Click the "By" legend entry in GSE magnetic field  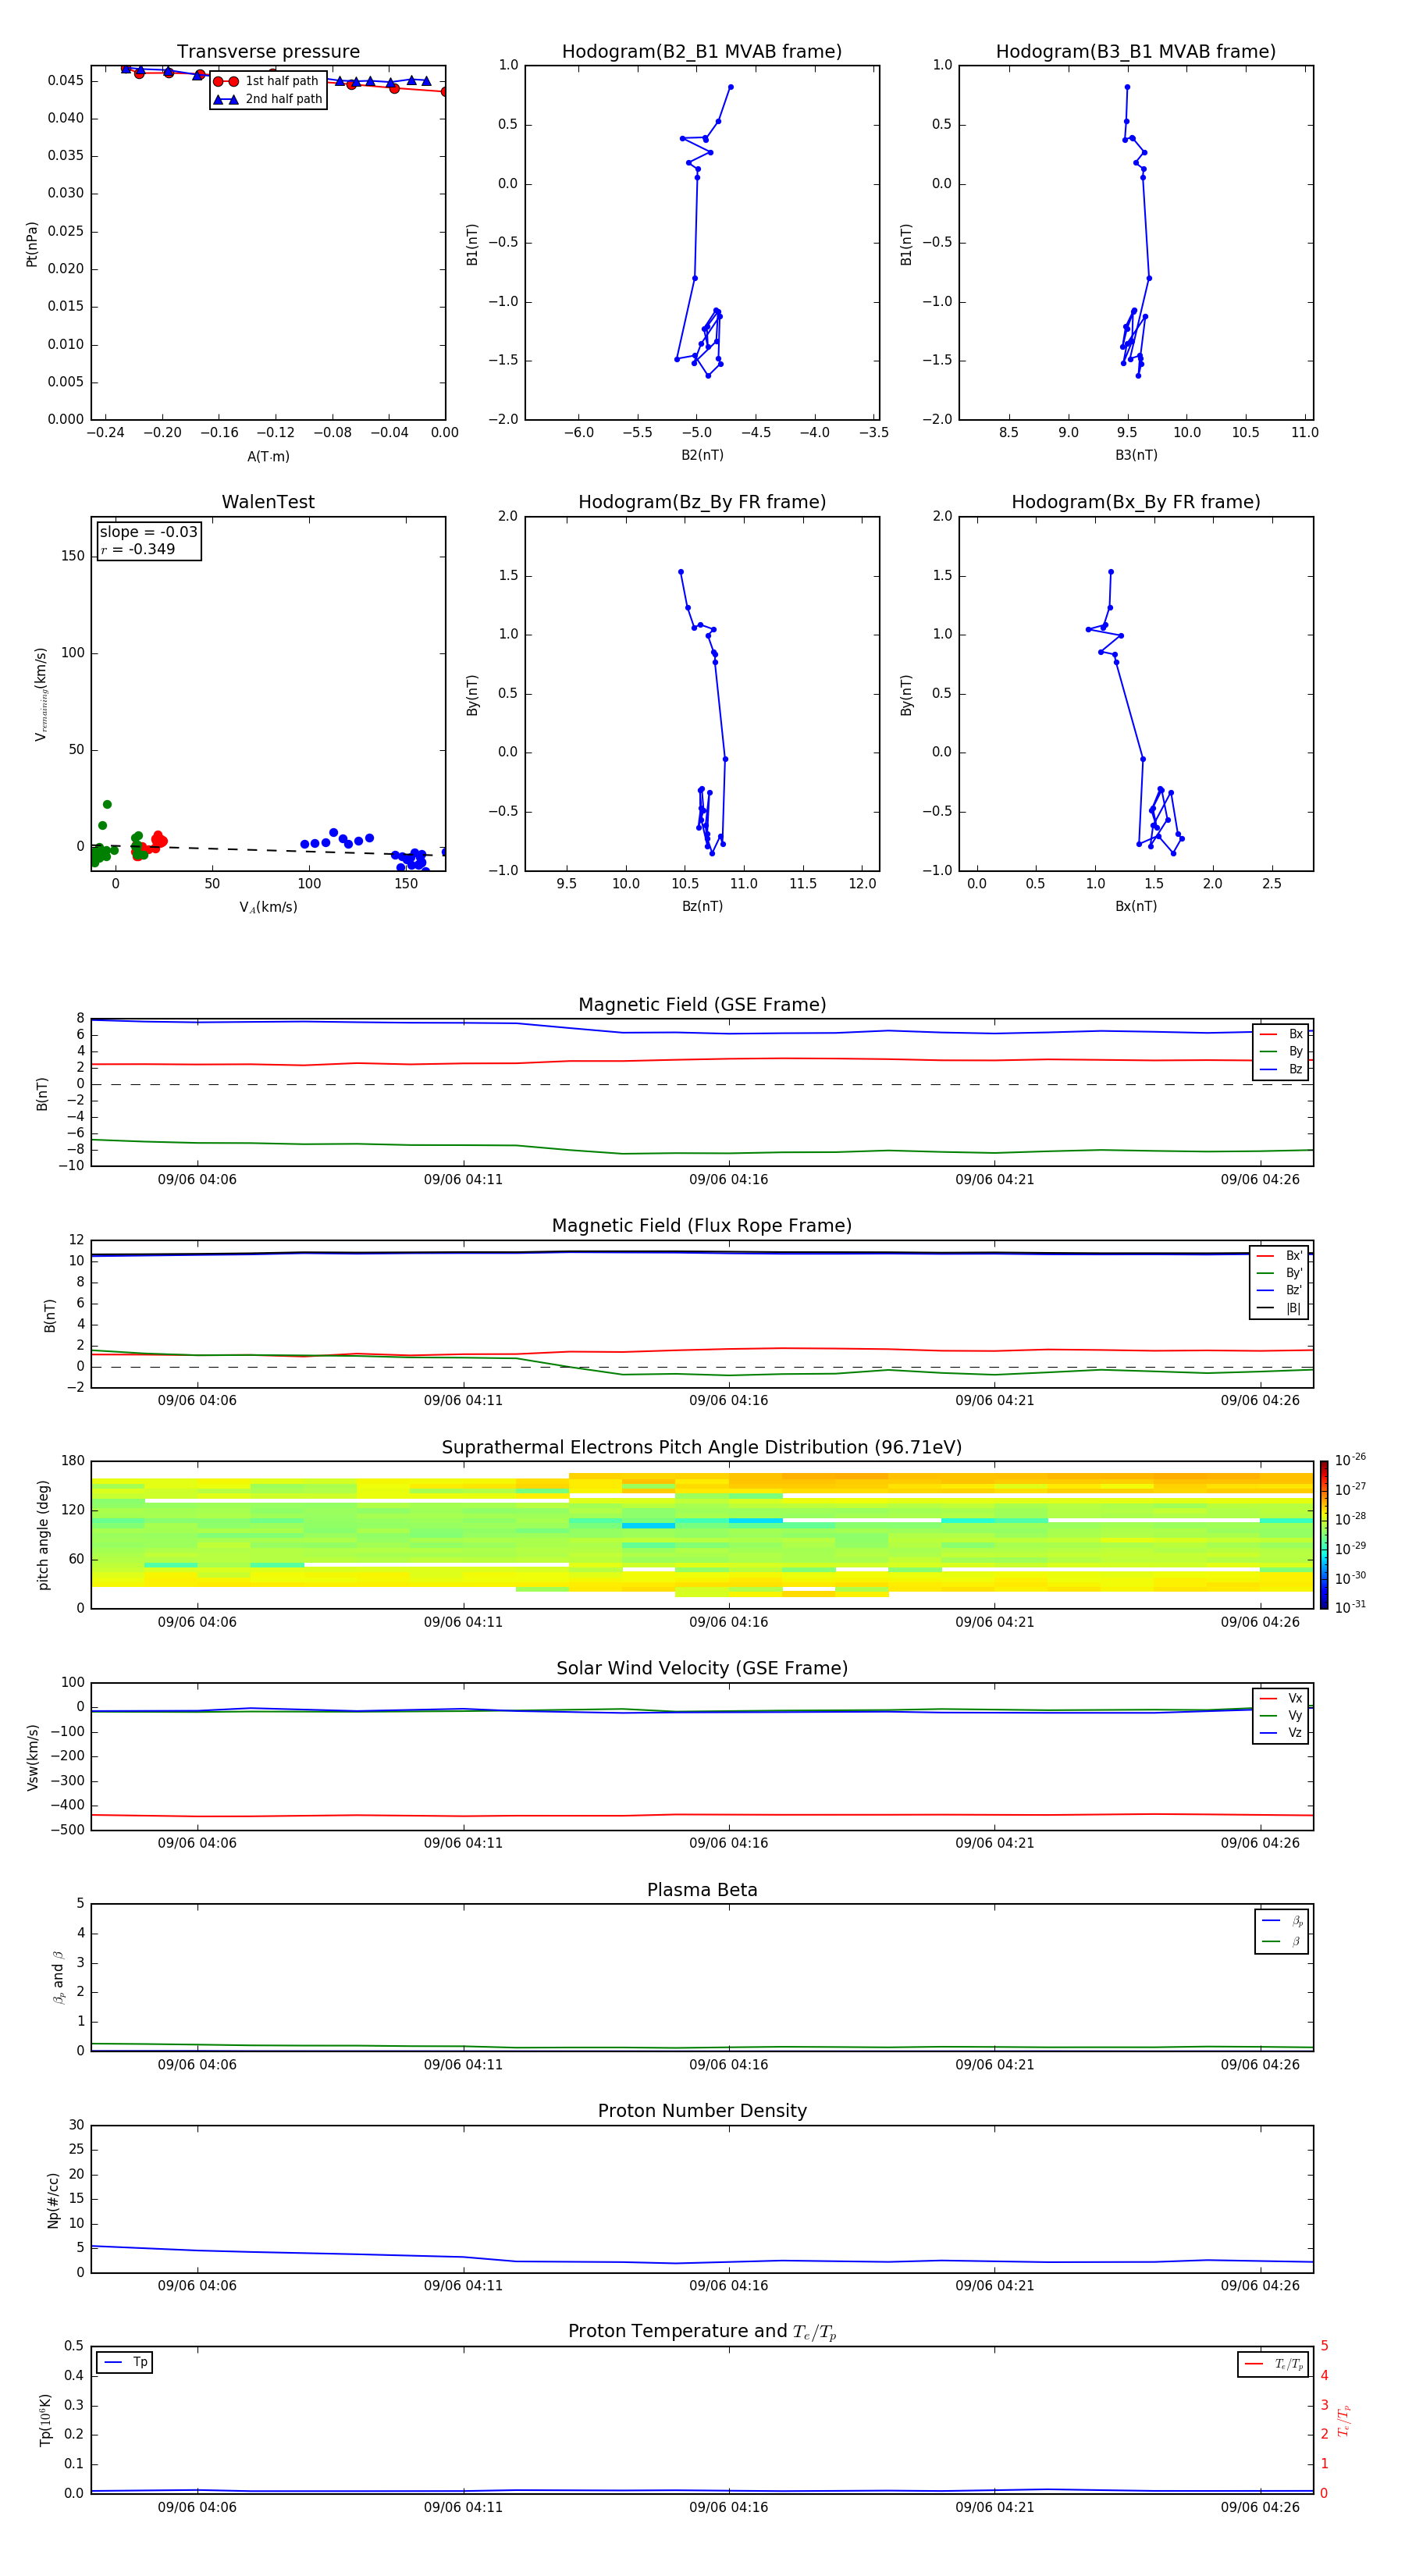[x=1281, y=1051]
